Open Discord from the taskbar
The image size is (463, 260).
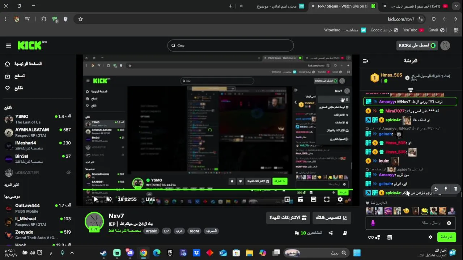(130, 253)
